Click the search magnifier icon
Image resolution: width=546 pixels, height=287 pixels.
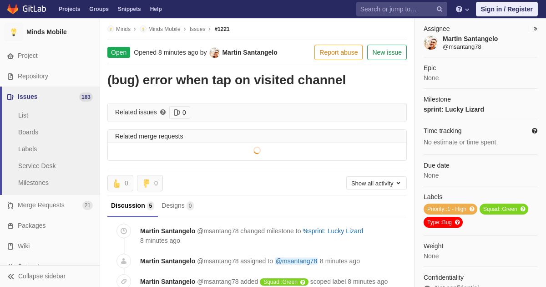pyautogui.click(x=440, y=9)
